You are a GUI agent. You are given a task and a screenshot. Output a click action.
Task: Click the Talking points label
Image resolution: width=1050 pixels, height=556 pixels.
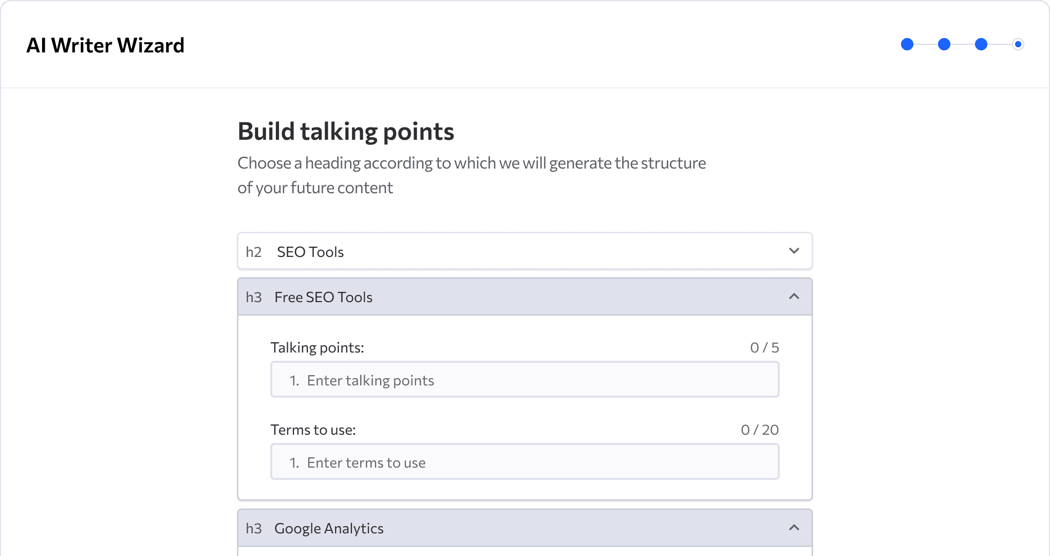click(x=317, y=348)
